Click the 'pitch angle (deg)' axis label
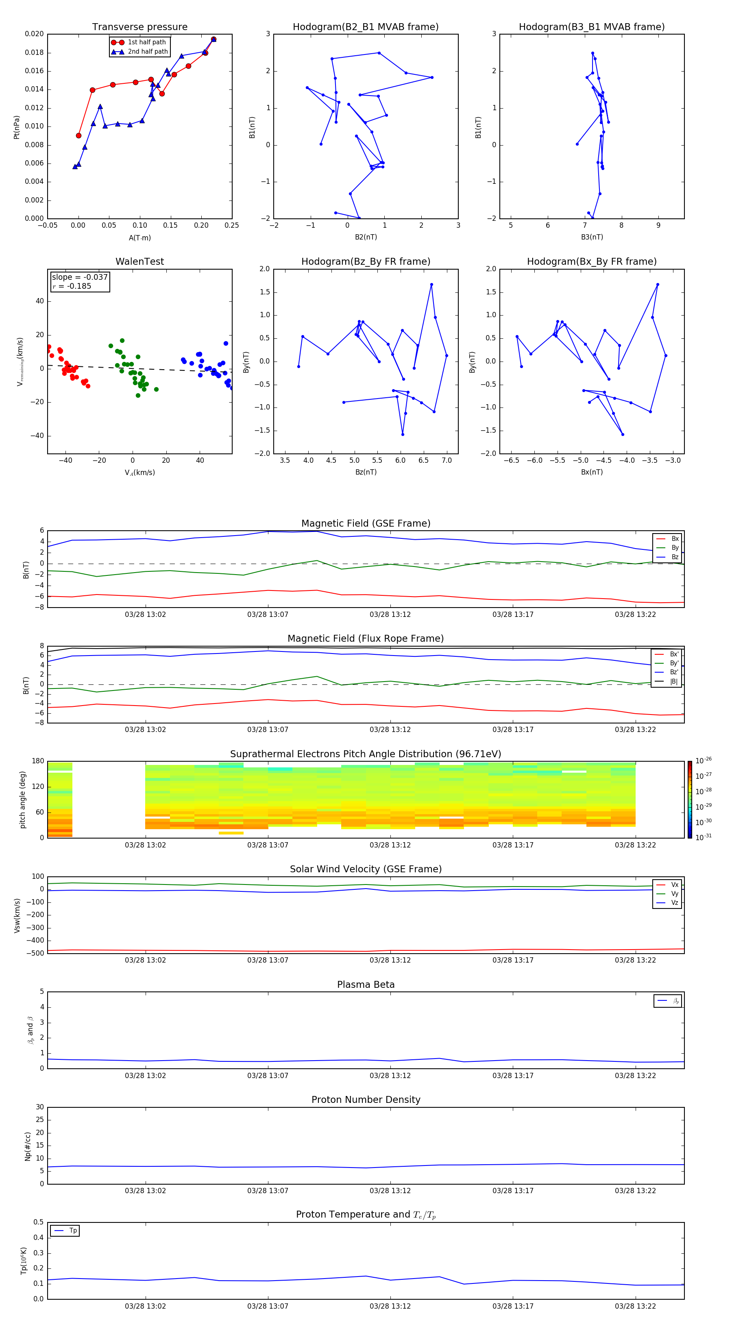The image size is (732, 1342). coord(22,800)
